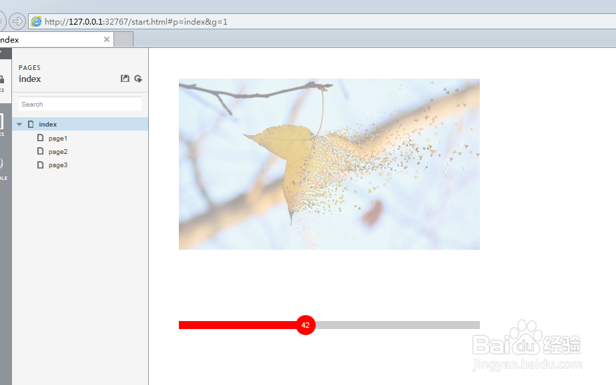Open a new blank browser tab
The height and width of the screenshot is (385, 616).
(x=123, y=39)
